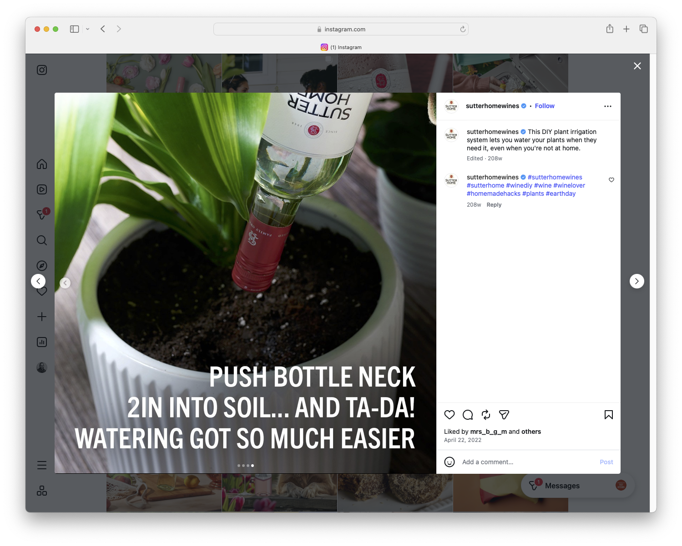Viewport: 682px width, 546px height.
Task: Open emoji picker in comment bar
Action: 450,462
